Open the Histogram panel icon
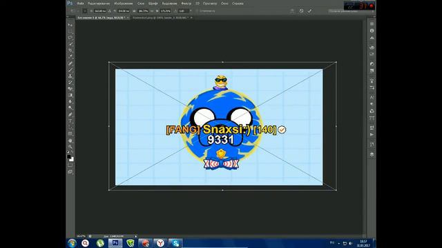 (x=372, y=37)
